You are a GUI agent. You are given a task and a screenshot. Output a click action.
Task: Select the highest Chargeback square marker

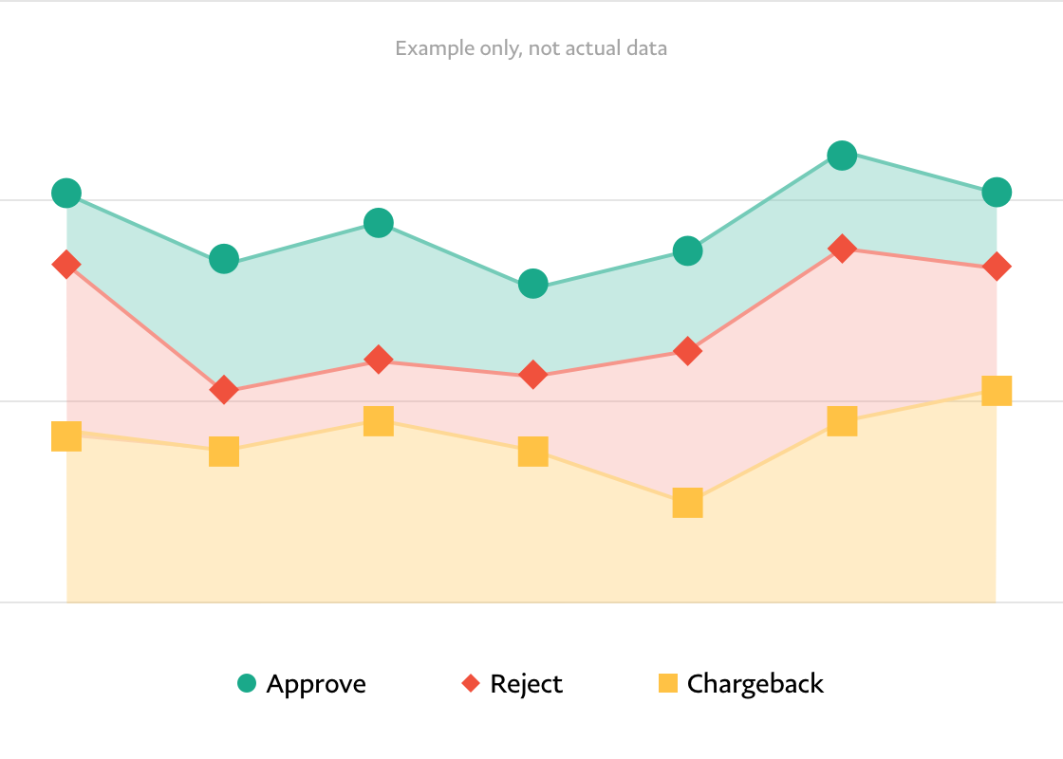pyautogui.click(x=997, y=390)
